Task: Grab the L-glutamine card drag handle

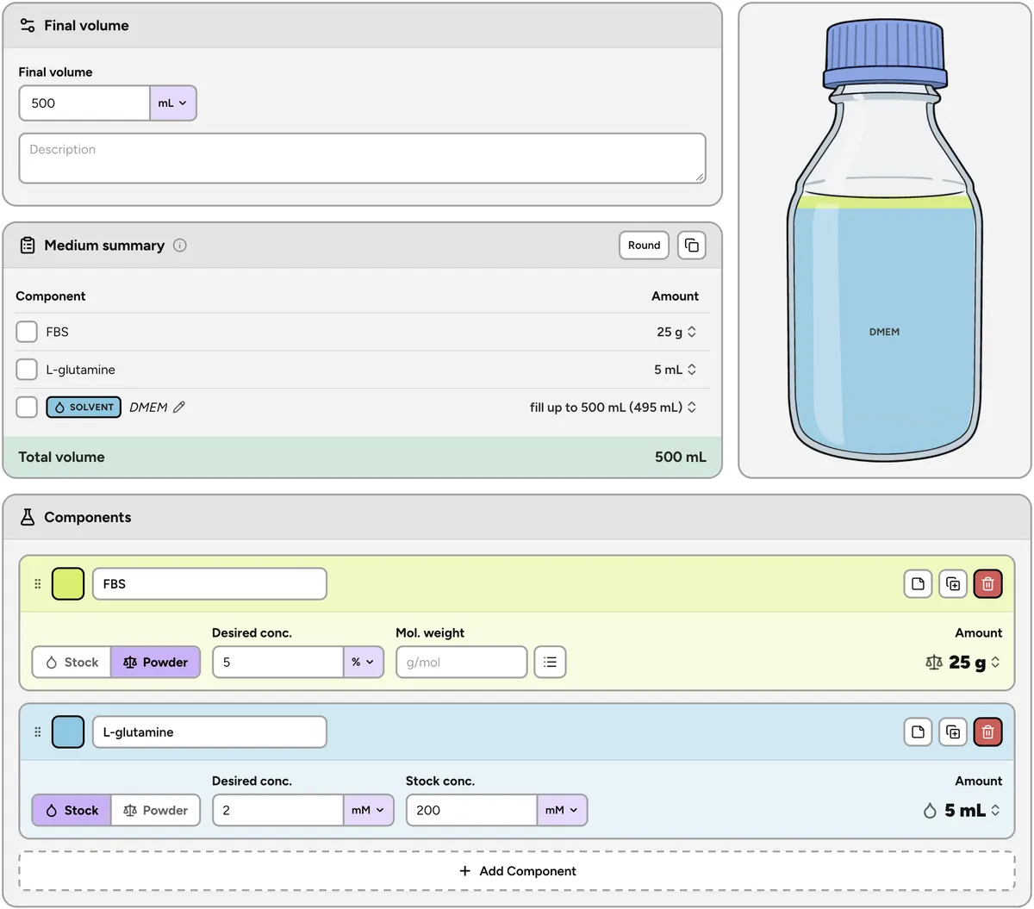Action: click(38, 732)
